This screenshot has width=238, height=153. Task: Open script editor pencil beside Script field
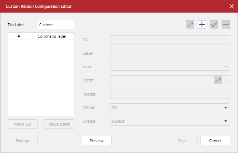(x=218, y=80)
